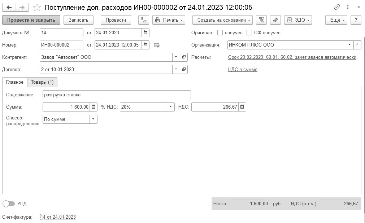Click the Сумма field showing 1 600,00
365x223 pixels.
click(66, 107)
